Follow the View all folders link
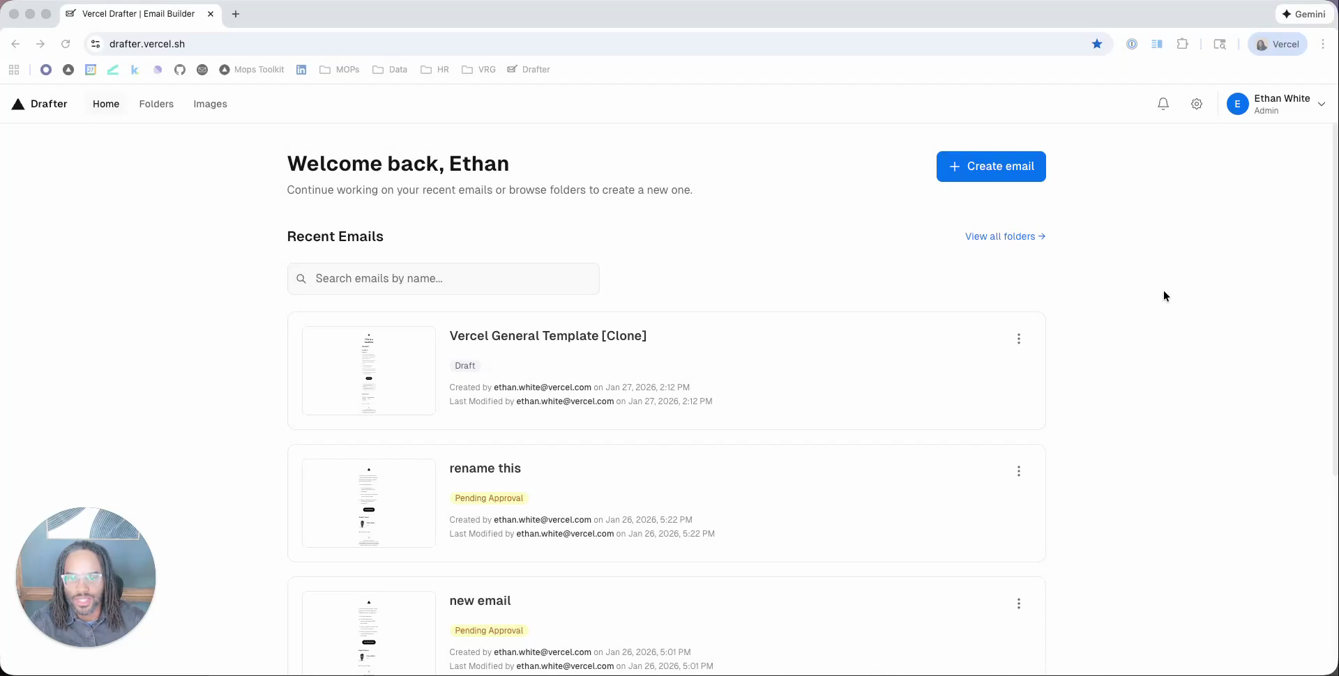The image size is (1339, 676). point(1005,236)
